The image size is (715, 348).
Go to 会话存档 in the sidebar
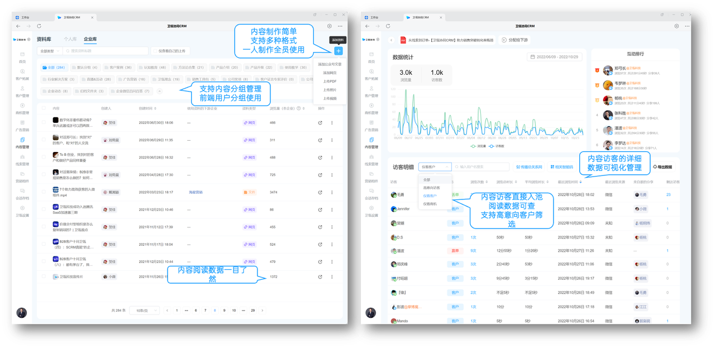coord(22,197)
